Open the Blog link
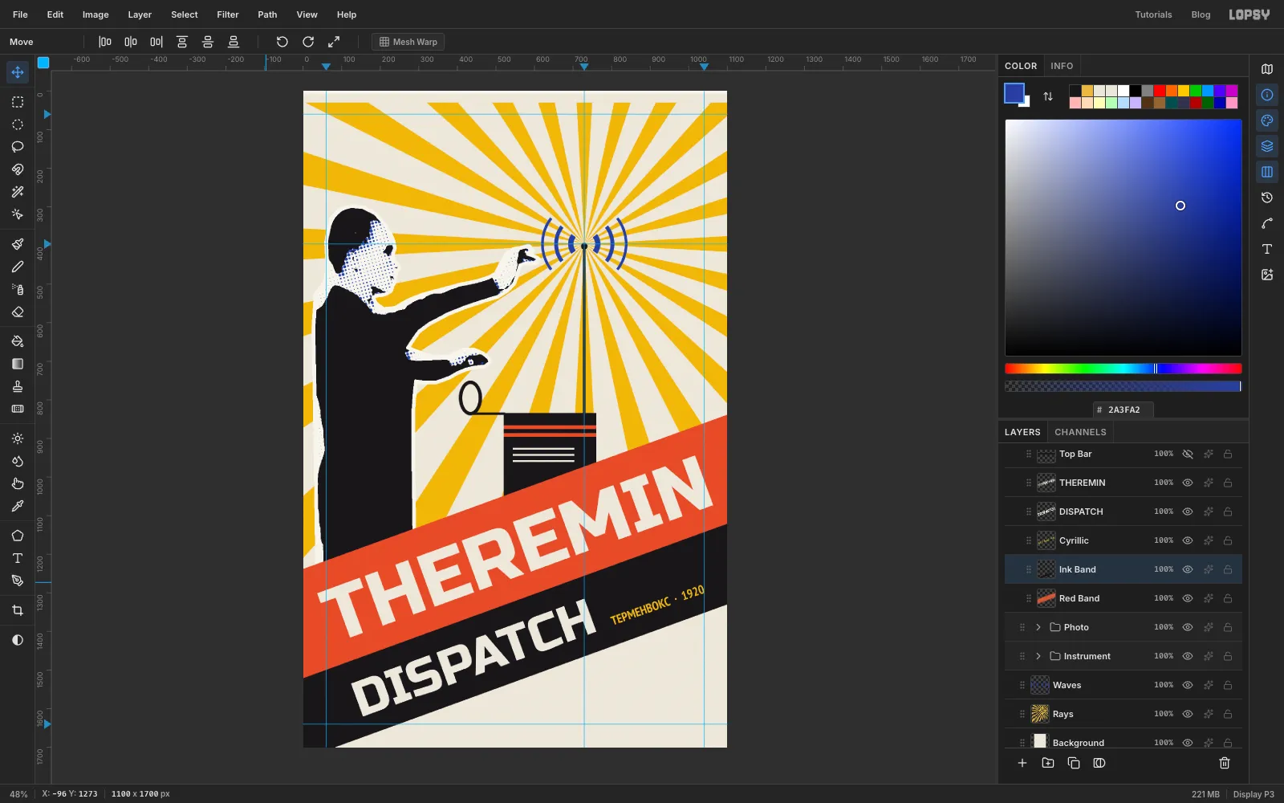The width and height of the screenshot is (1284, 803). pos(1201,14)
